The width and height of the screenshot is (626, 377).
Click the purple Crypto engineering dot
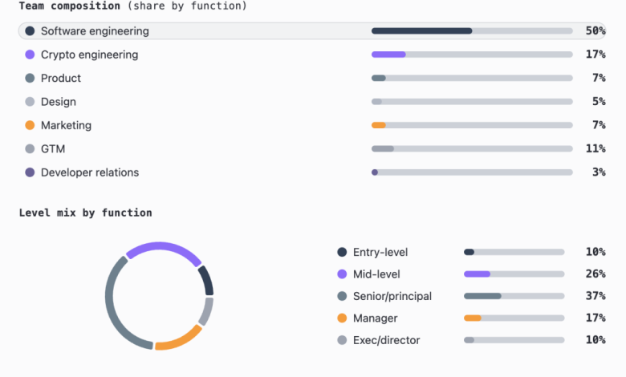(x=30, y=55)
